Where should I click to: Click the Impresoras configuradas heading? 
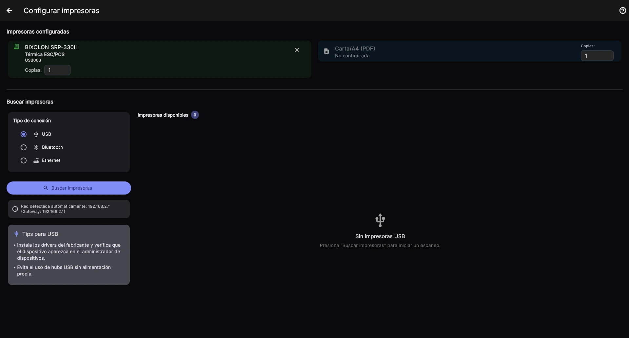[38, 32]
